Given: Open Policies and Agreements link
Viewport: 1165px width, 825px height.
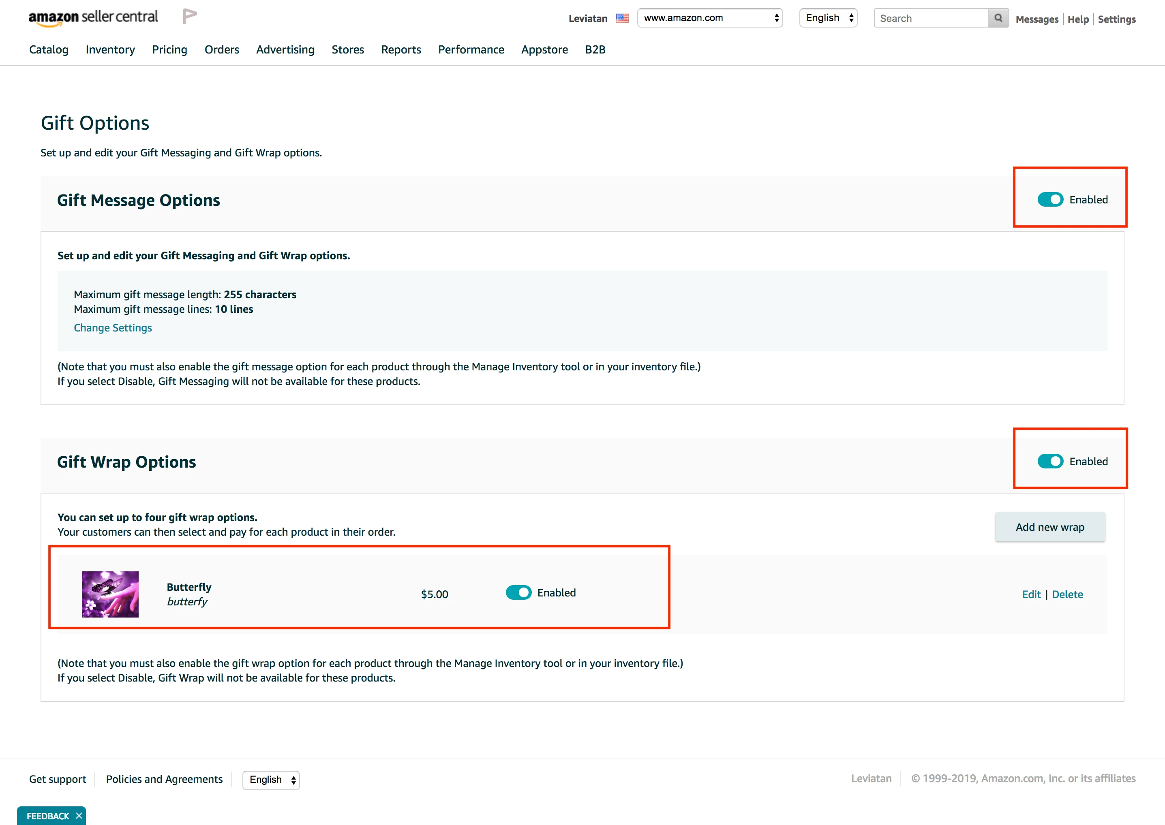Looking at the screenshot, I should click(164, 779).
